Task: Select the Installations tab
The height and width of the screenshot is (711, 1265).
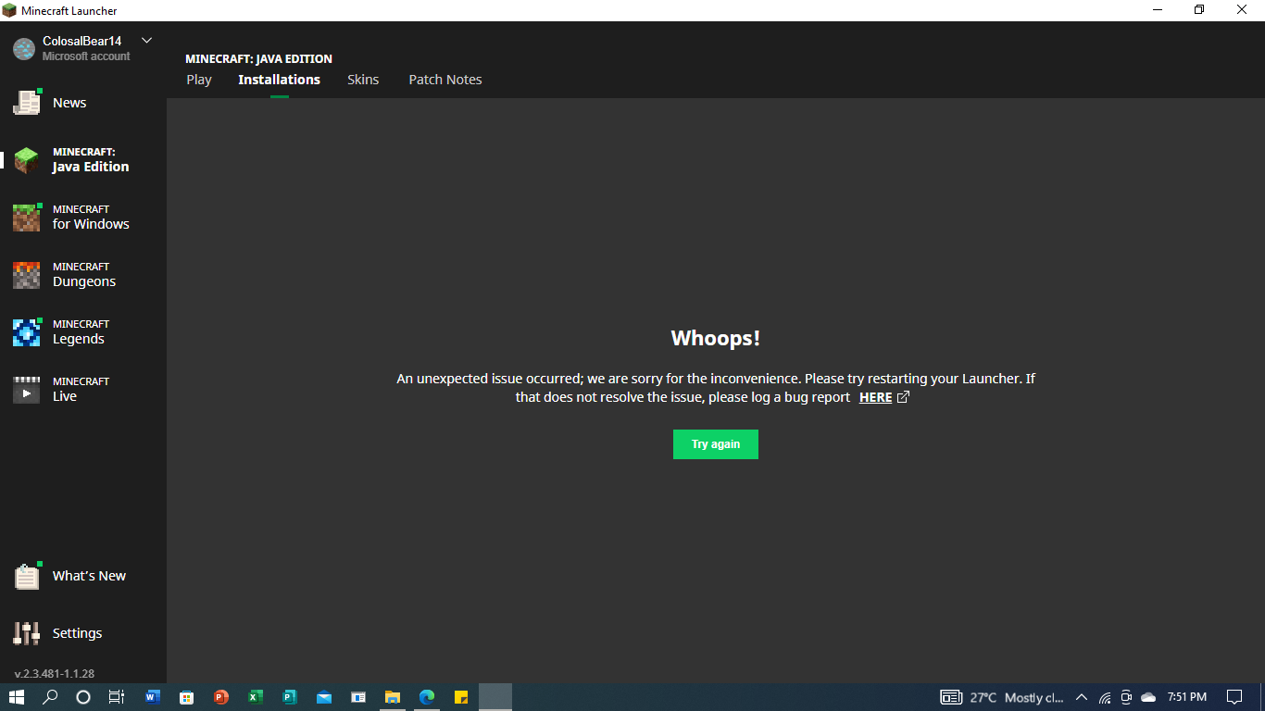Action: 279,80
